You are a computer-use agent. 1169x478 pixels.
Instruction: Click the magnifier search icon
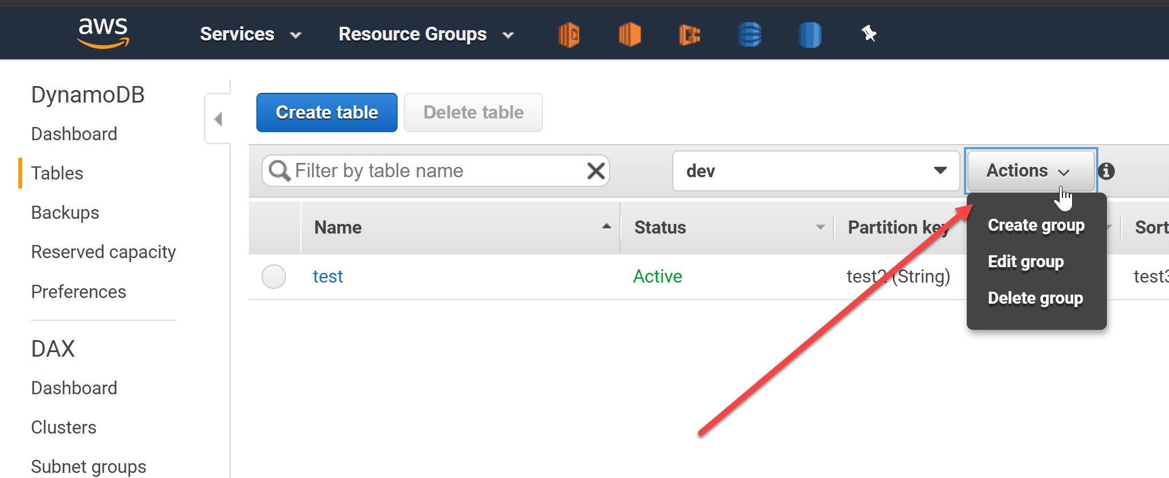coord(279,170)
